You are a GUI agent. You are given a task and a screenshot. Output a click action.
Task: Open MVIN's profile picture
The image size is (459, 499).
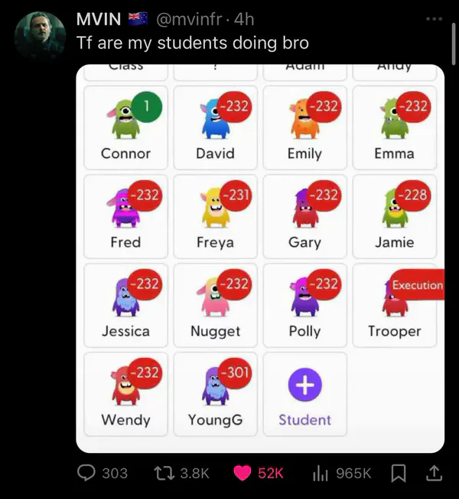point(40,37)
